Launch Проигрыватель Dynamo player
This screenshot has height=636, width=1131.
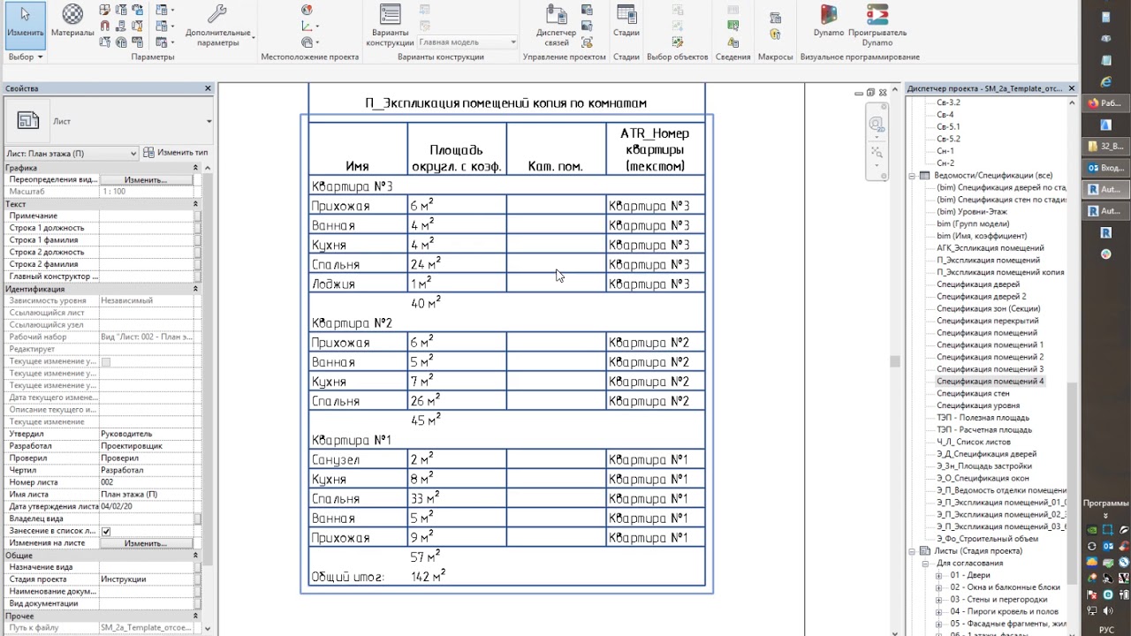click(x=877, y=26)
